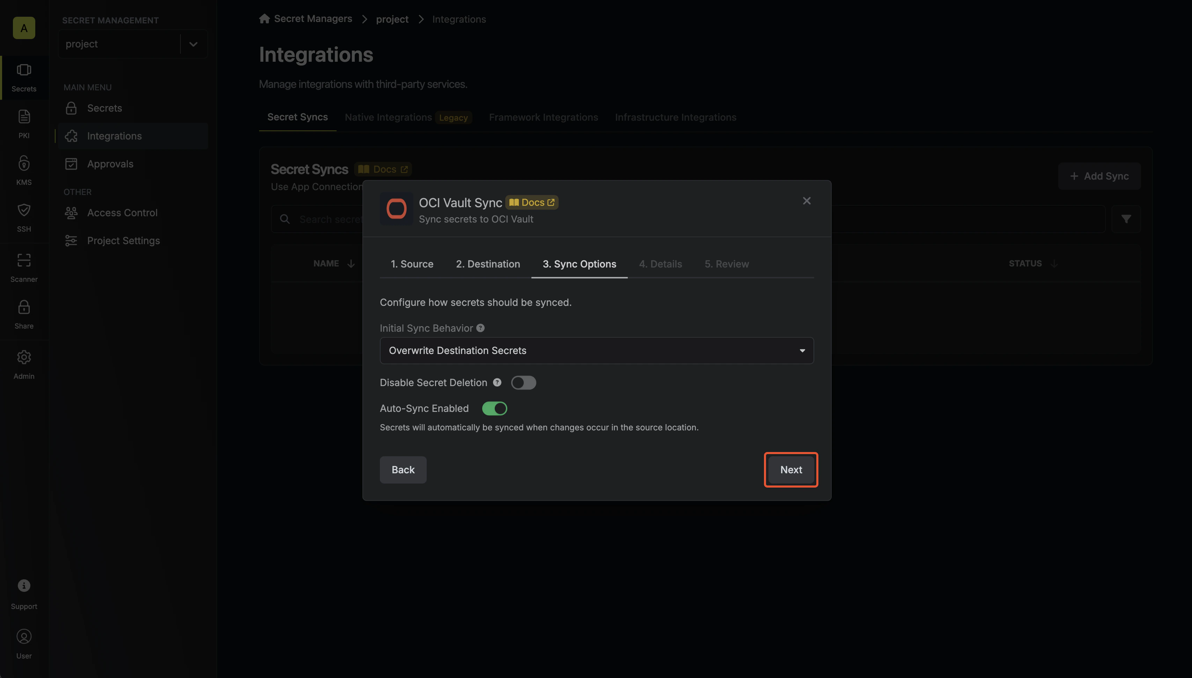Viewport: 1192px width, 678px height.
Task: Open the Share section icon
Action: (24, 307)
